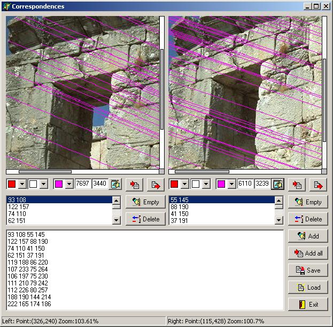Click correspondence row '93 108 55 145'

26,235
